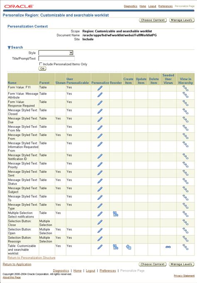
Task: Personalize the Selection Button: Reassign item
Action: (100, 238)
